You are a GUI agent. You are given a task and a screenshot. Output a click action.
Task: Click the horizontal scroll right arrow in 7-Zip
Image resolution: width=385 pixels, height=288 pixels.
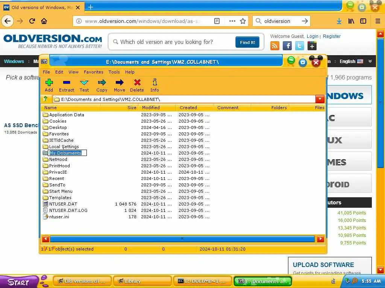coord(320,239)
